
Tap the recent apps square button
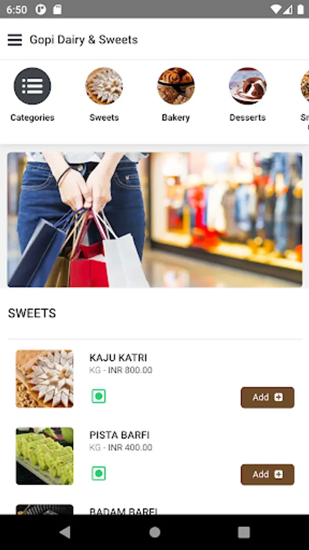(x=244, y=532)
